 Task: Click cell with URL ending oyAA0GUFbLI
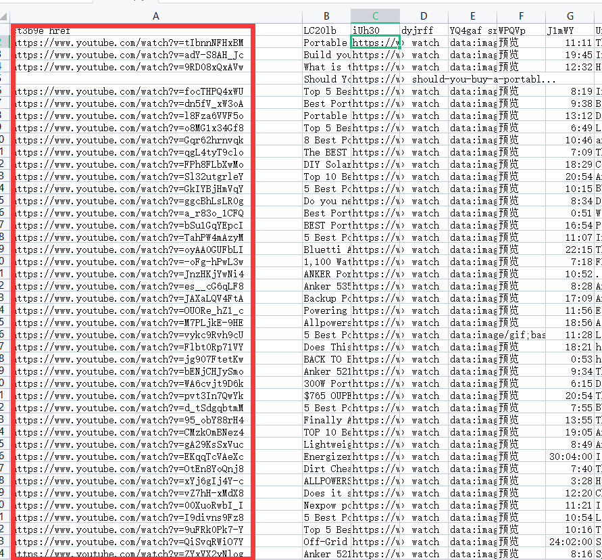156,250
